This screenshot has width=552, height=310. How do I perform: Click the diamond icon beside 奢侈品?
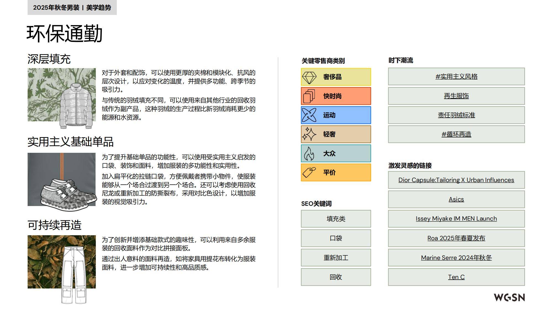pos(309,77)
